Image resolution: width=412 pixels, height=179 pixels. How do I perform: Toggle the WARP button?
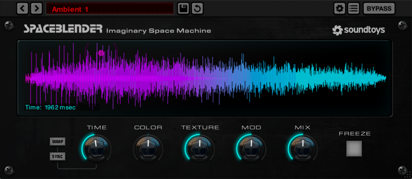tap(57, 142)
